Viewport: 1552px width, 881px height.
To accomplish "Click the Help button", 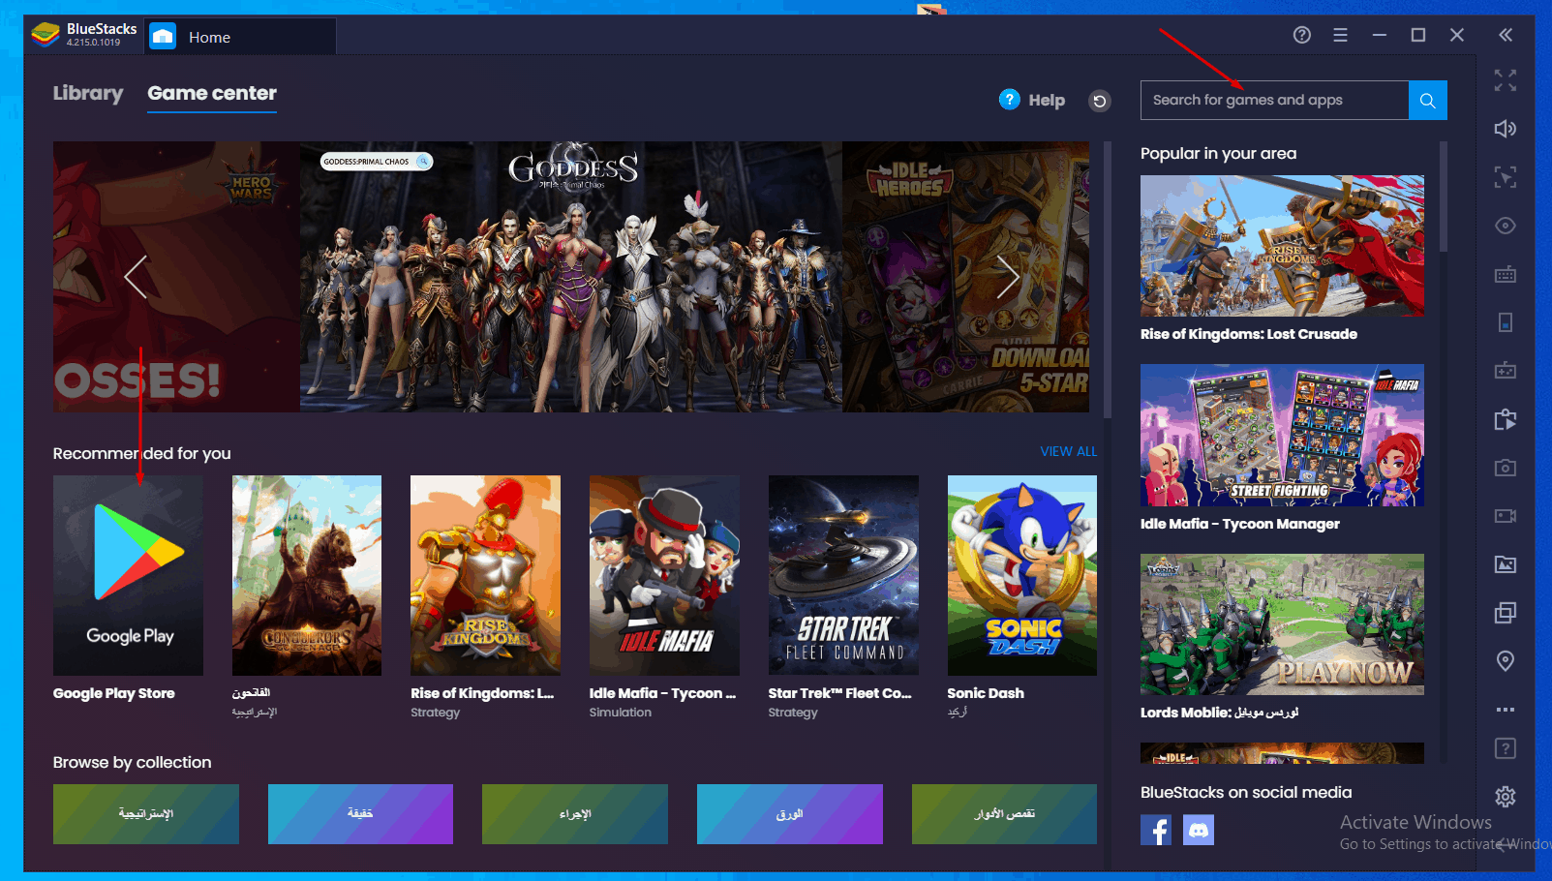I will 1032,100.
